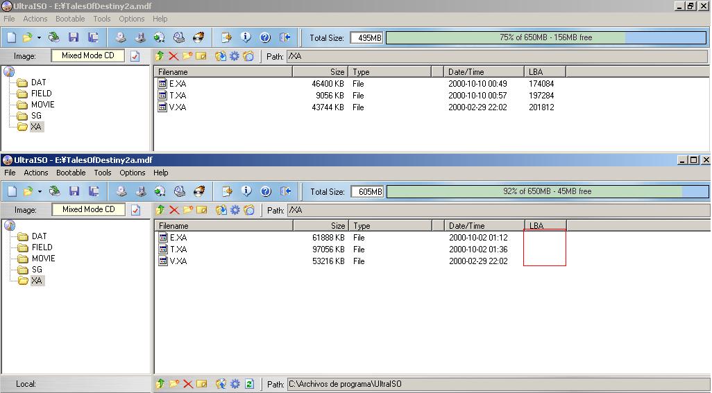Open Options menu in active window
This screenshot has height=393, width=712.
132,173
